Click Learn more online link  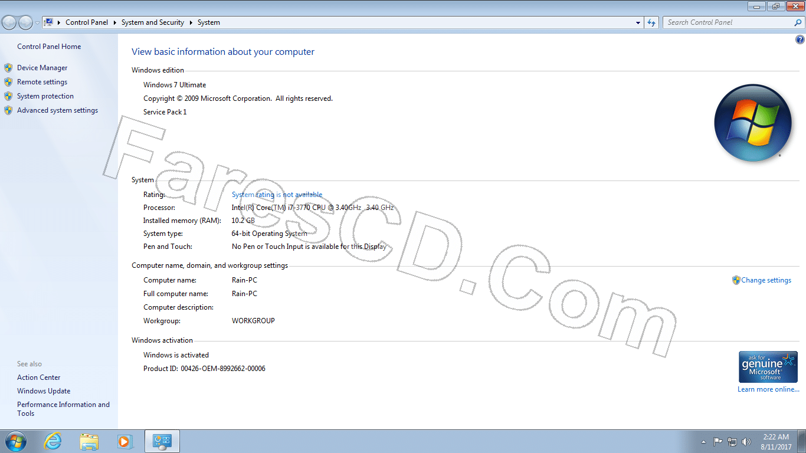click(x=768, y=389)
